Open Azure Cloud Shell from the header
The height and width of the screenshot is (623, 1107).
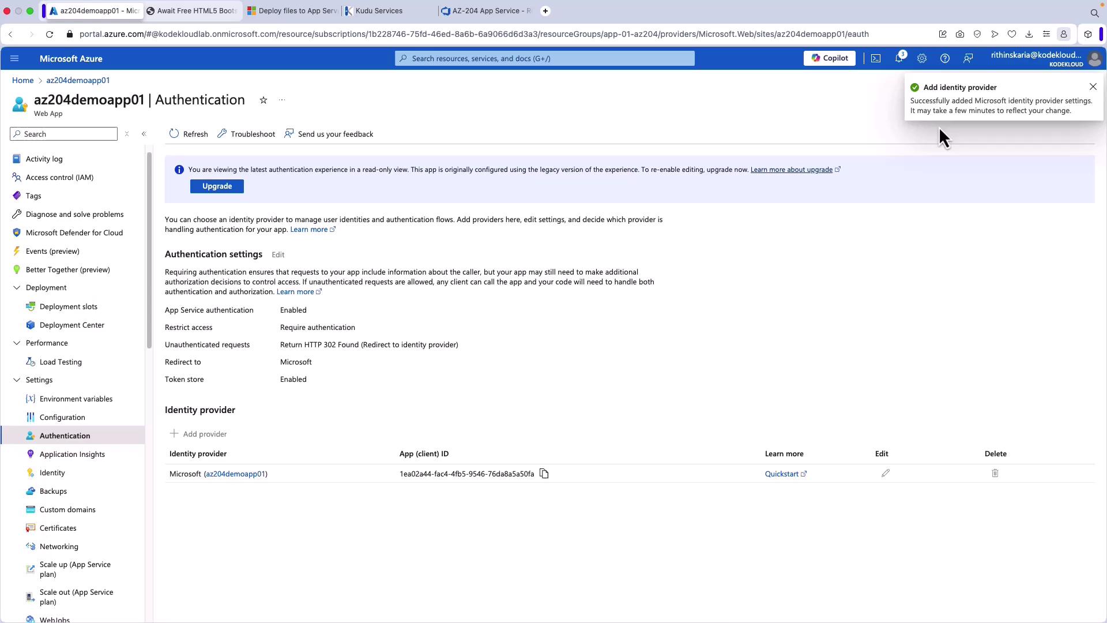click(x=875, y=58)
